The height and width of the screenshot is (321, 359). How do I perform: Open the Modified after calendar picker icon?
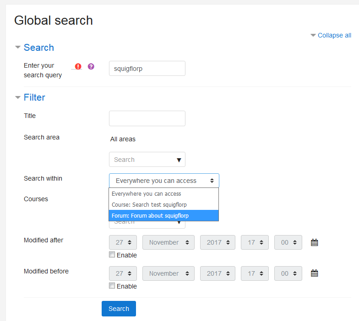(x=314, y=242)
